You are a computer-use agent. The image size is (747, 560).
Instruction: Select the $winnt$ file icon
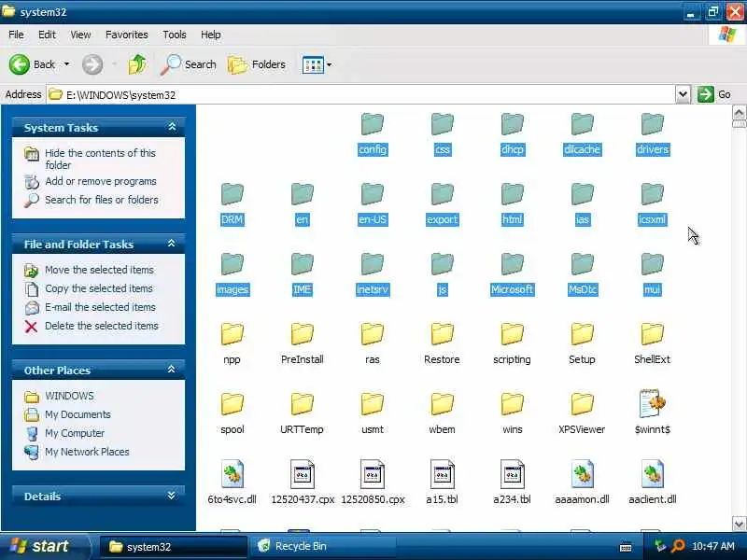[x=652, y=404]
